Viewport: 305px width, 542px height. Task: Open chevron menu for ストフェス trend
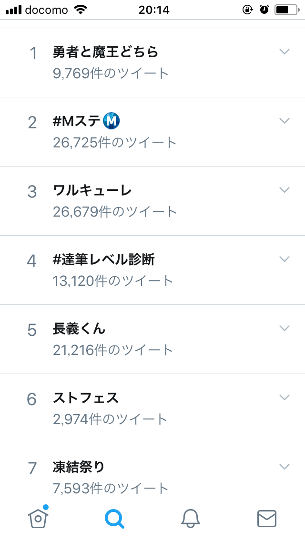[285, 397]
